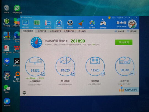Open the 360软件管家 desktop icon
Screen dimensions: 149x112
click(17, 21)
